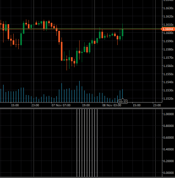175x178 pixels.
Task: Click the 0.80000 indicator scale label
Action: 168,126
